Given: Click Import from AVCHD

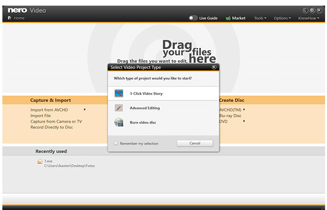Looking at the screenshot, I should click(49, 110).
